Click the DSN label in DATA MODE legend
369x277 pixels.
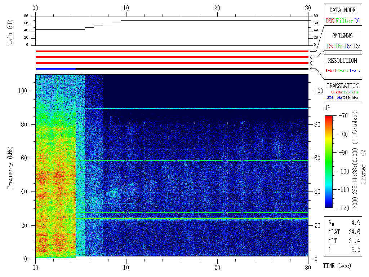click(330, 21)
